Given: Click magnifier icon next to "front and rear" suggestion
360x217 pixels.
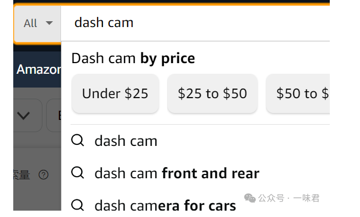Looking at the screenshot, I should tap(78, 173).
